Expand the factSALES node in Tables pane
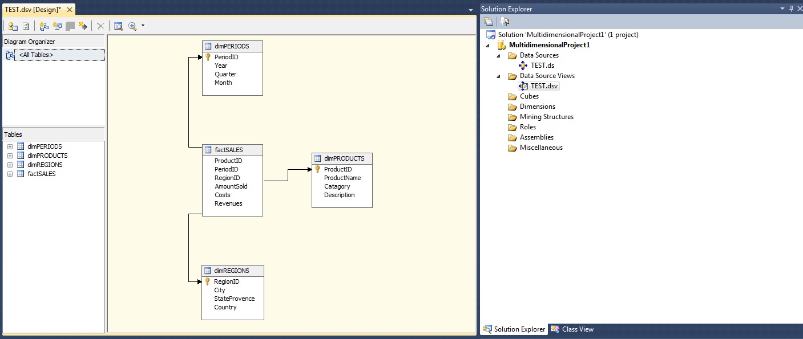The image size is (803, 339). [x=10, y=174]
